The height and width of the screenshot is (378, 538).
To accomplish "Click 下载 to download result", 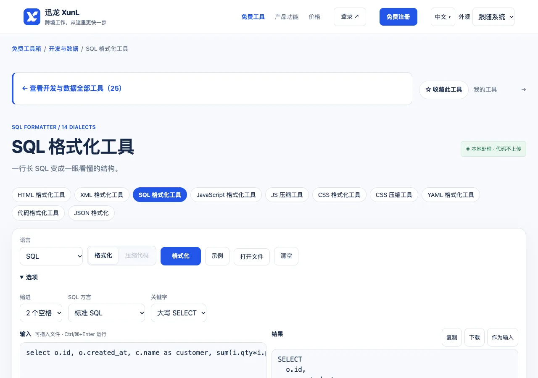I will 475,337.
